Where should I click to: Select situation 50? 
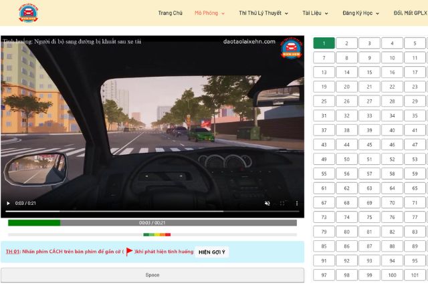click(346, 159)
